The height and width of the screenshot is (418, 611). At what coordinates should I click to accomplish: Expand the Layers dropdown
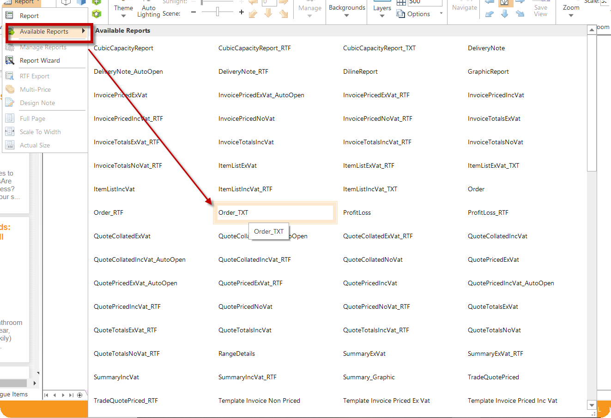click(x=382, y=11)
